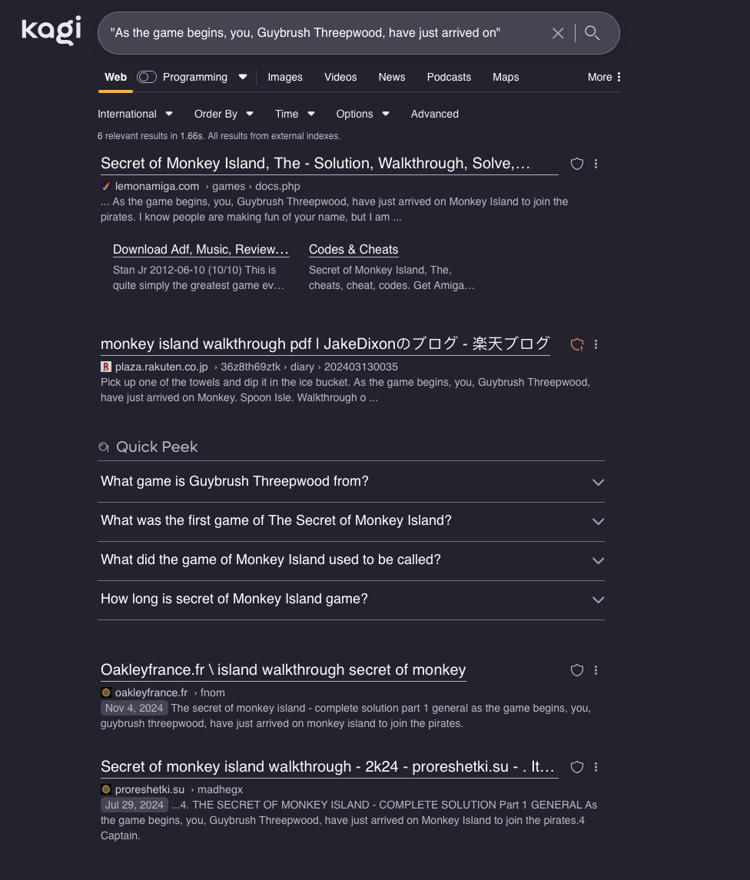Open the Programming lens dropdown arrow
750x880 pixels.
coord(243,77)
